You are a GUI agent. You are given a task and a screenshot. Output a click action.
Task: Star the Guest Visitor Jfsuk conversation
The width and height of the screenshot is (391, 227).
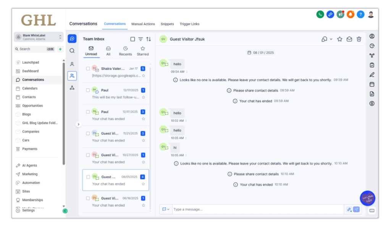[x=339, y=39]
